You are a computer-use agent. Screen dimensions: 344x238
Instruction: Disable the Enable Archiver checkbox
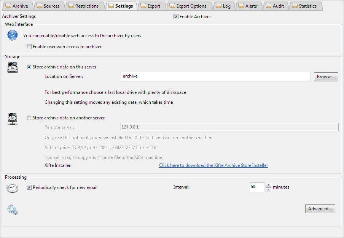pos(176,17)
